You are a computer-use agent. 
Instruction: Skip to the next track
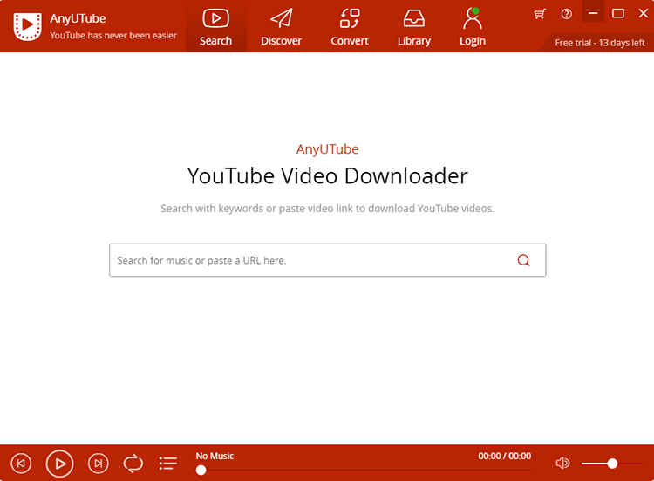coord(98,463)
